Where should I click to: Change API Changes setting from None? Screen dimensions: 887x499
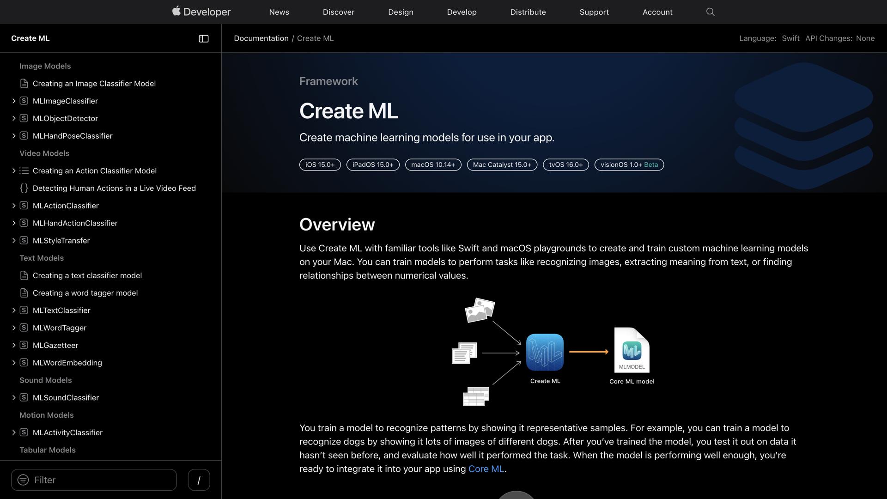coord(865,38)
